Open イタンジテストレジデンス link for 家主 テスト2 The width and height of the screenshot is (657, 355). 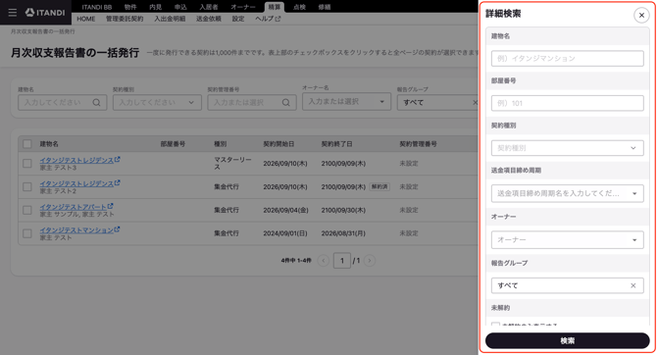click(76, 183)
